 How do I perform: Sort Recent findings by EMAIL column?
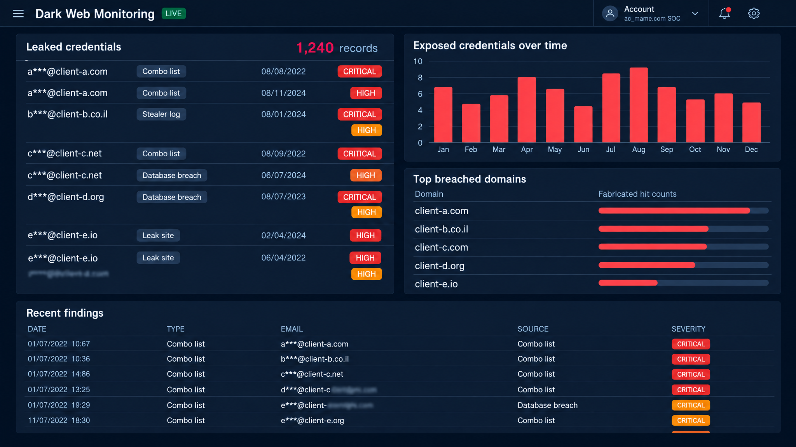[x=292, y=329]
